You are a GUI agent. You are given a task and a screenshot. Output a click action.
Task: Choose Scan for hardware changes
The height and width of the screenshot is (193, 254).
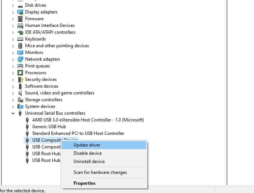(104, 172)
